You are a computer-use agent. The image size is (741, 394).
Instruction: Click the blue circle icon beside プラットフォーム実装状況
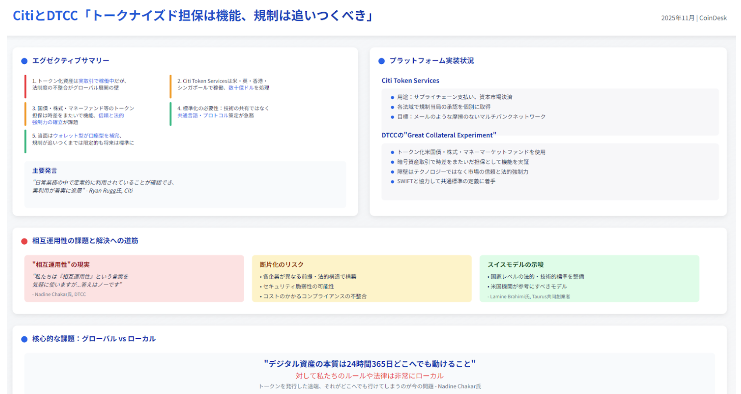coord(381,61)
